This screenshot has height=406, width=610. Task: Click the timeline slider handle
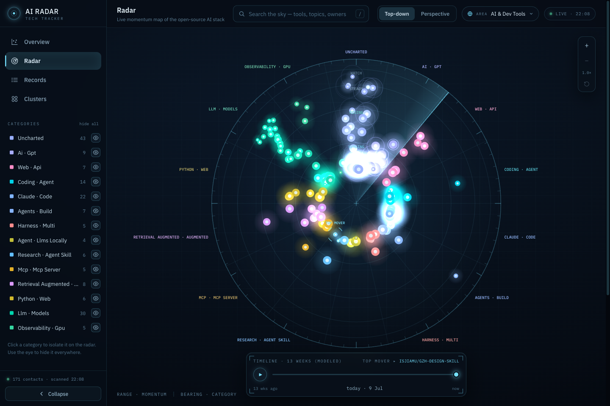(x=456, y=374)
